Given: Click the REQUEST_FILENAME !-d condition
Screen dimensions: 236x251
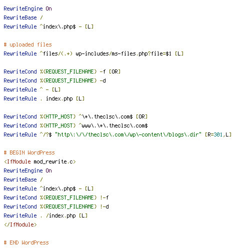Looking at the screenshot, I should click(x=56, y=206).
